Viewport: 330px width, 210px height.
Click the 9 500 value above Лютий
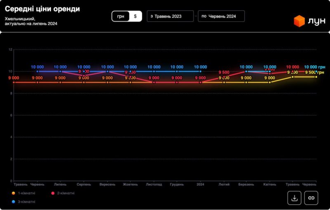click(x=224, y=72)
